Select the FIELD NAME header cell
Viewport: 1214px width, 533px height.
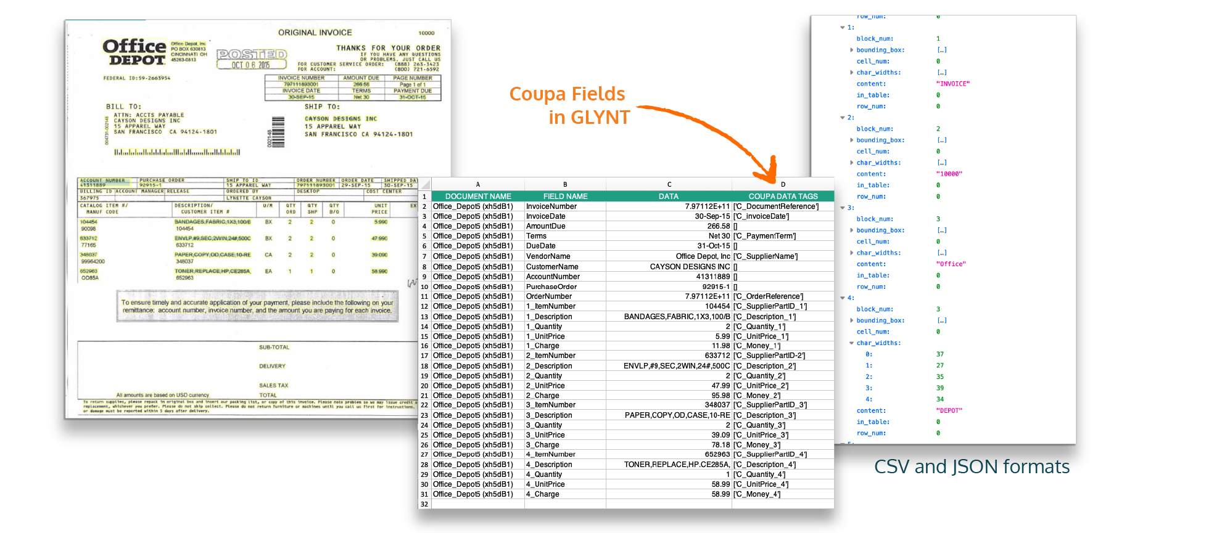coord(565,197)
